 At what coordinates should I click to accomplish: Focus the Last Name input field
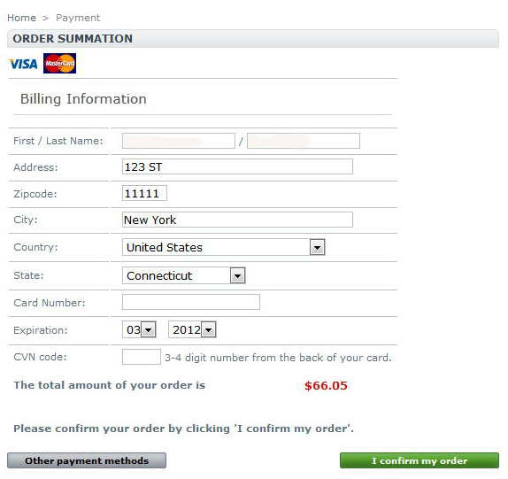point(304,141)
